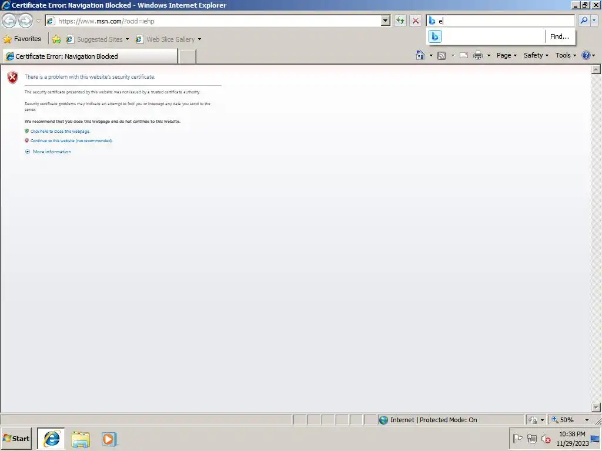This screenshot has height=451, width=602.
Task: Click the status bar privacy lock icon
Action: [533, 420]
